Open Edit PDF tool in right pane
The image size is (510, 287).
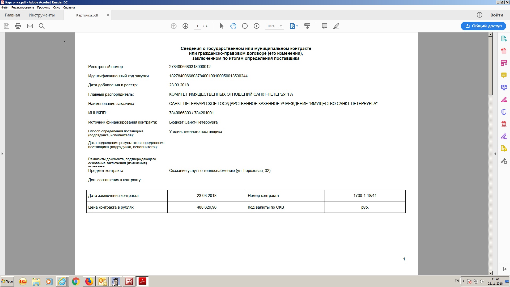point(504,63)
